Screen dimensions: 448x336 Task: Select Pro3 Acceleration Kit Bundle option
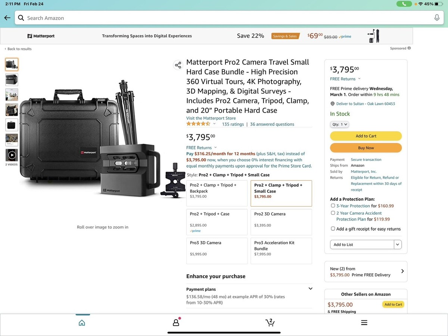click(281, 251)
